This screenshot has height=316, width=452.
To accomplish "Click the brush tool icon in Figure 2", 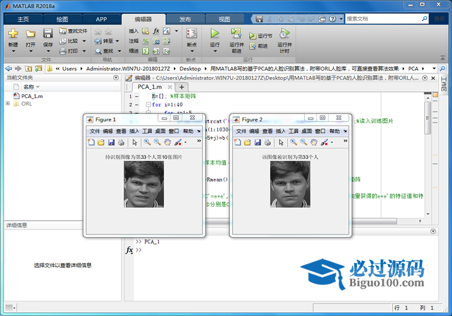I will 324,142.
